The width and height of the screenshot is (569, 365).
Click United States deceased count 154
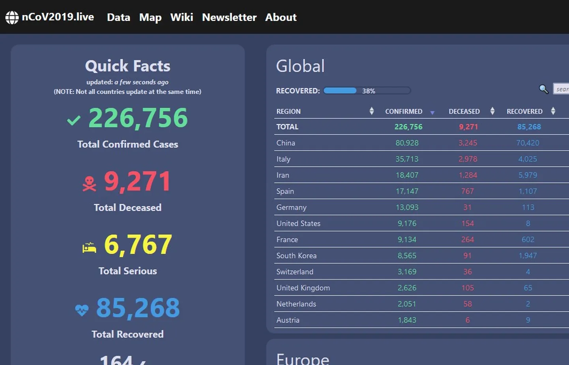(468, 223)
